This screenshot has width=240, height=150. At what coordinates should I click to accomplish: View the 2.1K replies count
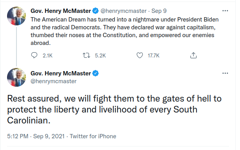tap(47, 55)
